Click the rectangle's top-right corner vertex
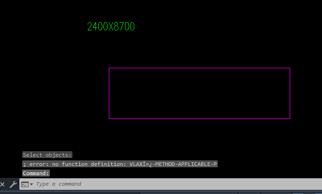Screen dimensions: 322x194 tap(290, 68)
